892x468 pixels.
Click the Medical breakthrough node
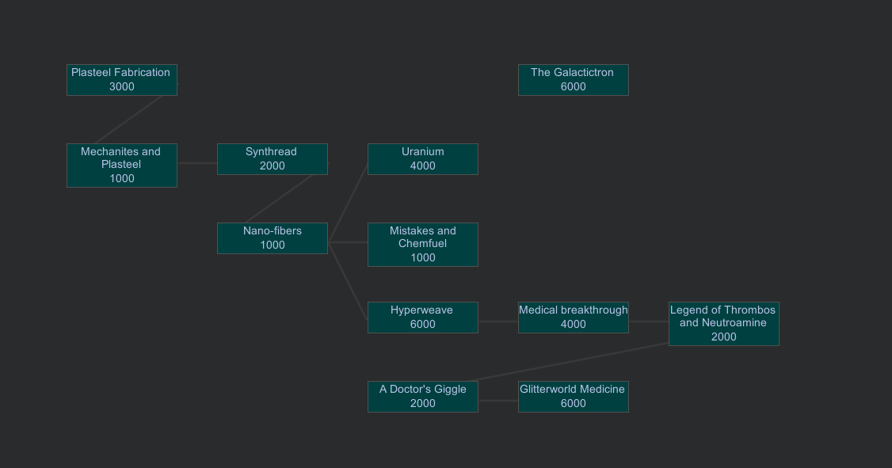pyautogui.click(x=574, y=318)
